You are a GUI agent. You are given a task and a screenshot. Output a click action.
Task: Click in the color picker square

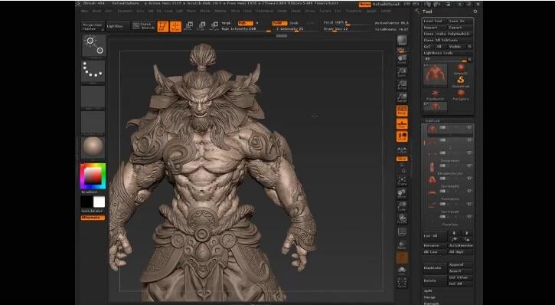pos(93,176)
